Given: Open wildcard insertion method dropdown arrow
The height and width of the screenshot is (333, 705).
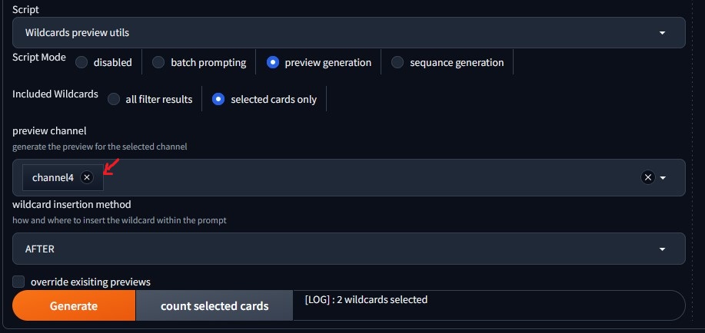Looking at the screenshot, I should coord(663,249).
